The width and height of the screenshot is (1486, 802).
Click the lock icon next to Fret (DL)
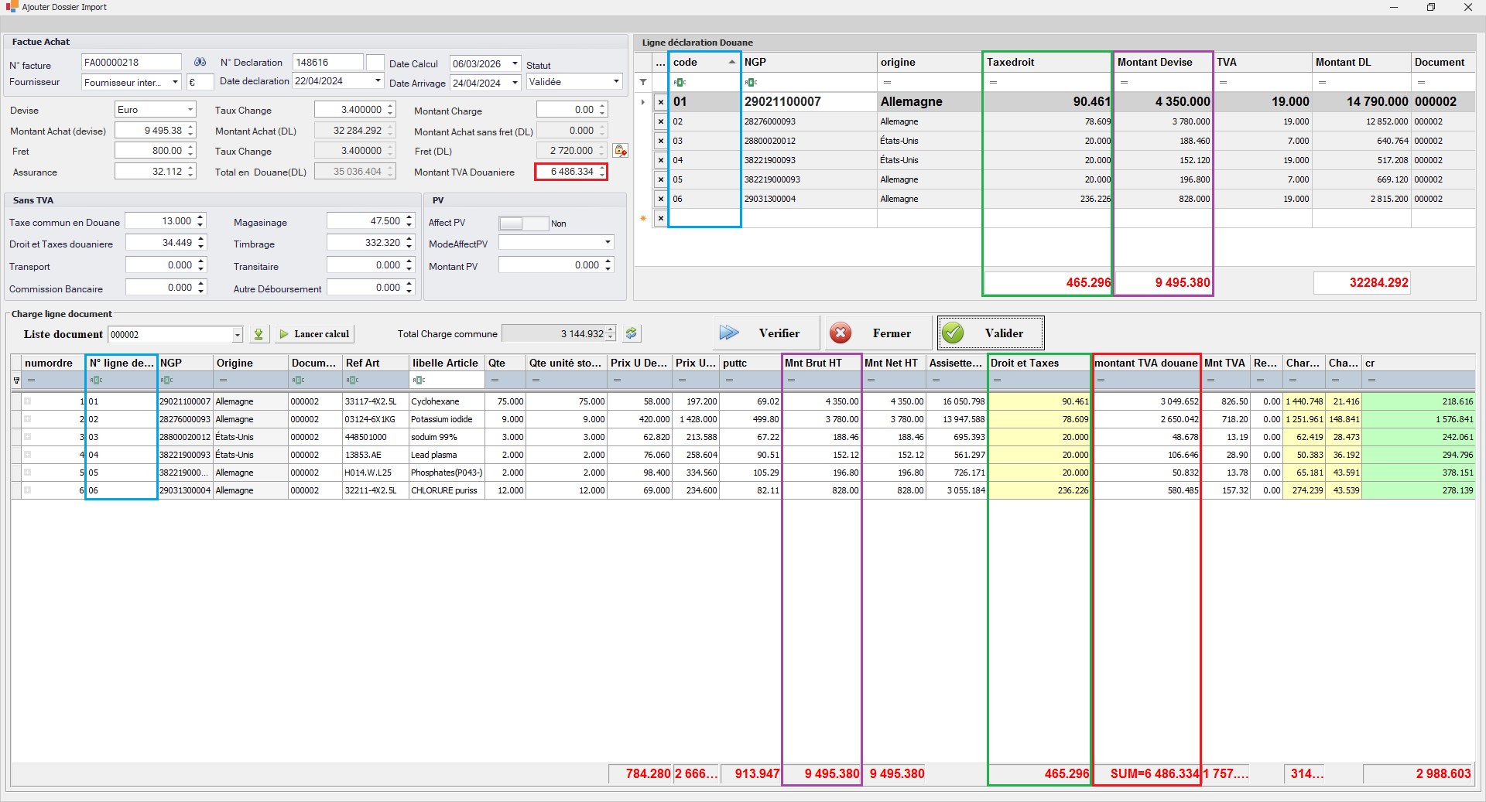pos(620,151)
